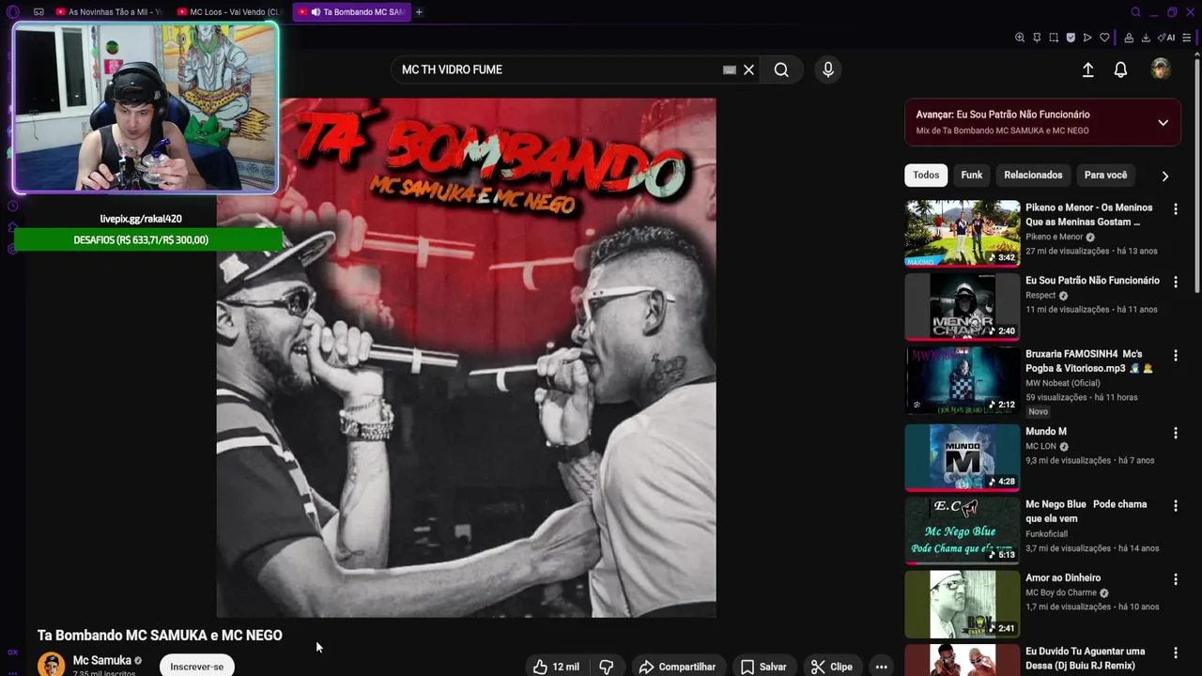Screen dimensions: 1202x676
Task: Dislike the video with thumbs-down
Action: click(x=607, y=667)
